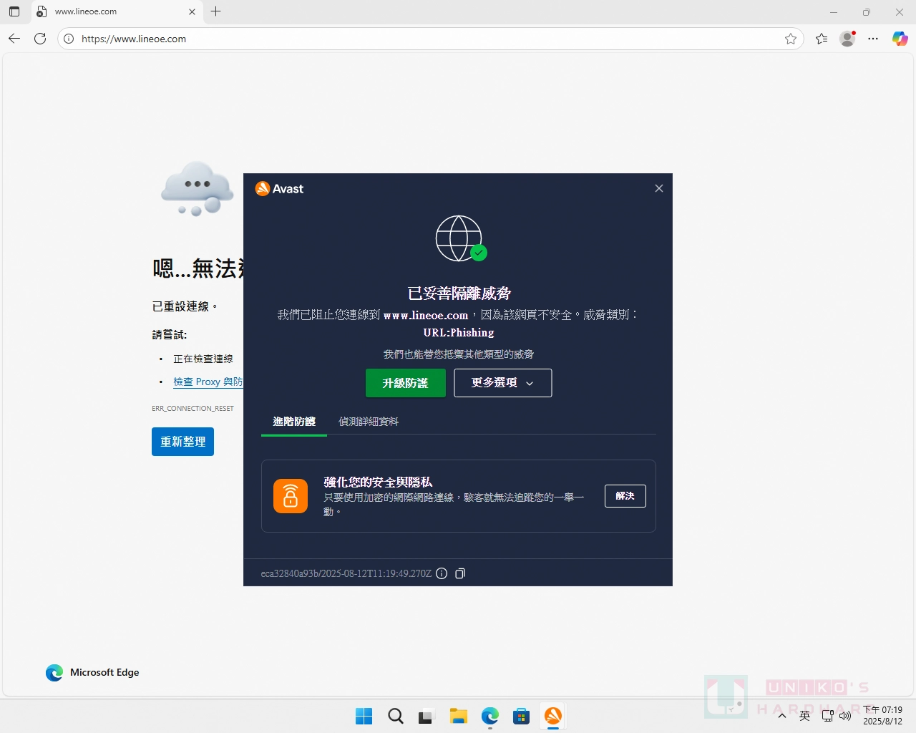916x733 pixels.
Task: Minimize the Edge browser window
Action: click(833, 11)
